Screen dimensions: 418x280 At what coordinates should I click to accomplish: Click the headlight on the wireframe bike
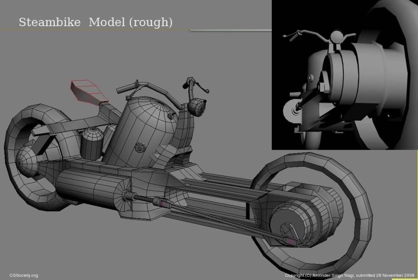tap(197, 106)
